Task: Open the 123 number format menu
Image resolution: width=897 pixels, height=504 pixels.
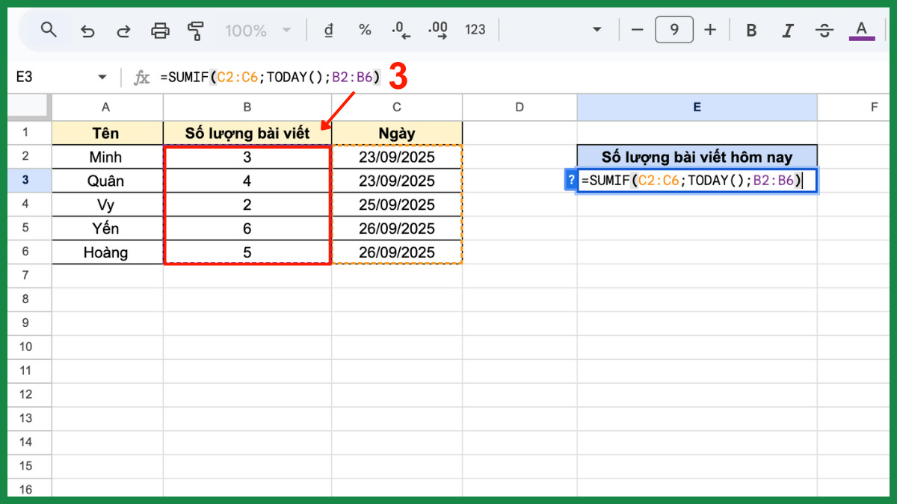Action: pyautogui.click(x=475, y=30)
